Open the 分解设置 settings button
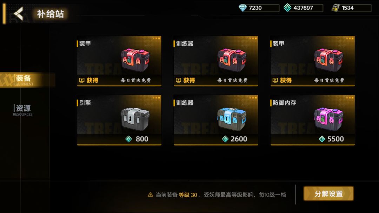379x213 pixels. pyautogui.click(x=328, y=193)
